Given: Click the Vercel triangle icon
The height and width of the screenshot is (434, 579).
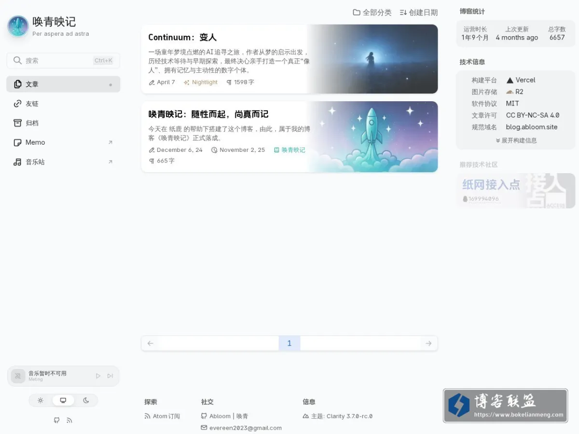Looking at the screenshot, I should [x=510, y=80].
